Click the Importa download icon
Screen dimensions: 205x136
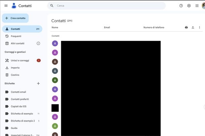click(7, 68)
